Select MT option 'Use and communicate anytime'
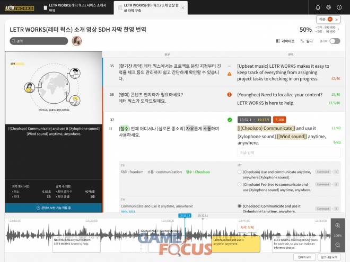Image resolution: width=350 pixels, height=262 pixels. [x=240, y=172]
